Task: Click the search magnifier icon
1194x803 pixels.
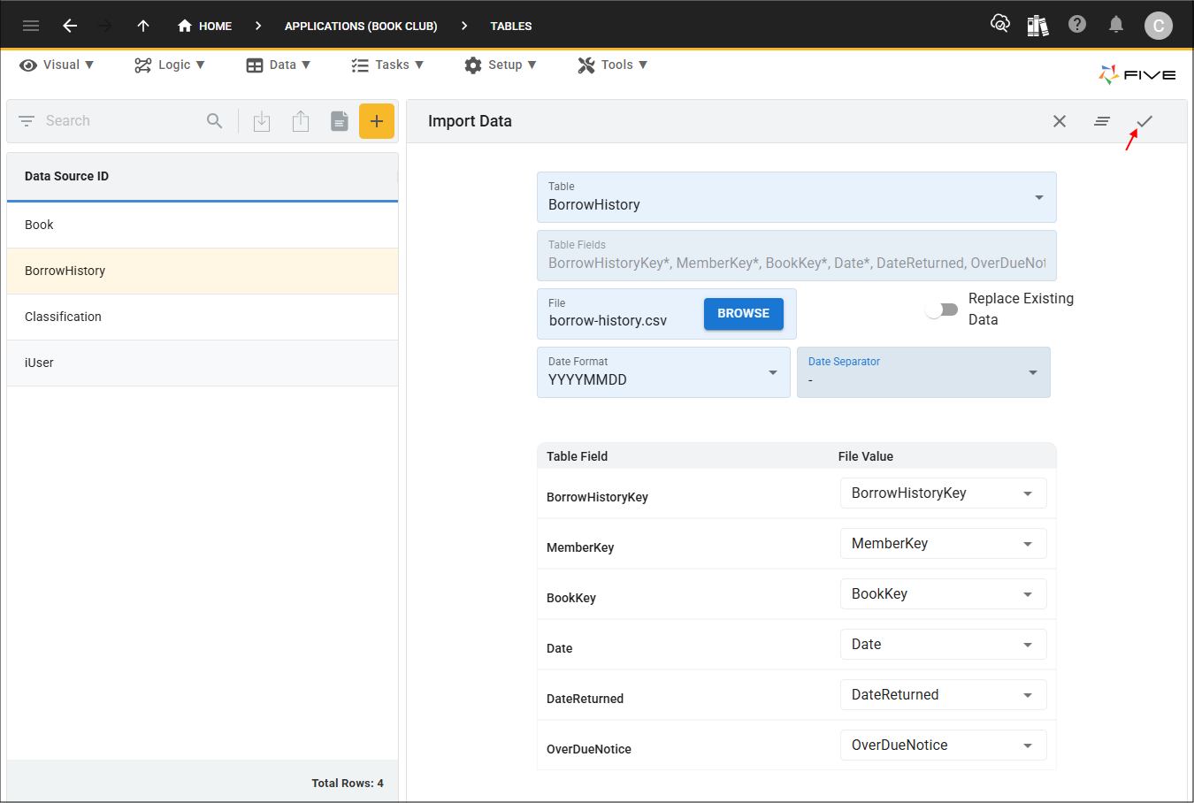Action: (x=215, y=121)
